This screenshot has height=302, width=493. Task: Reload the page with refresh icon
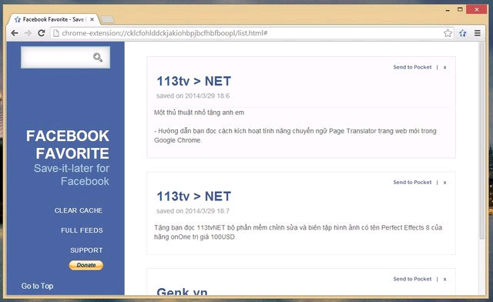(x=41, y=33)
